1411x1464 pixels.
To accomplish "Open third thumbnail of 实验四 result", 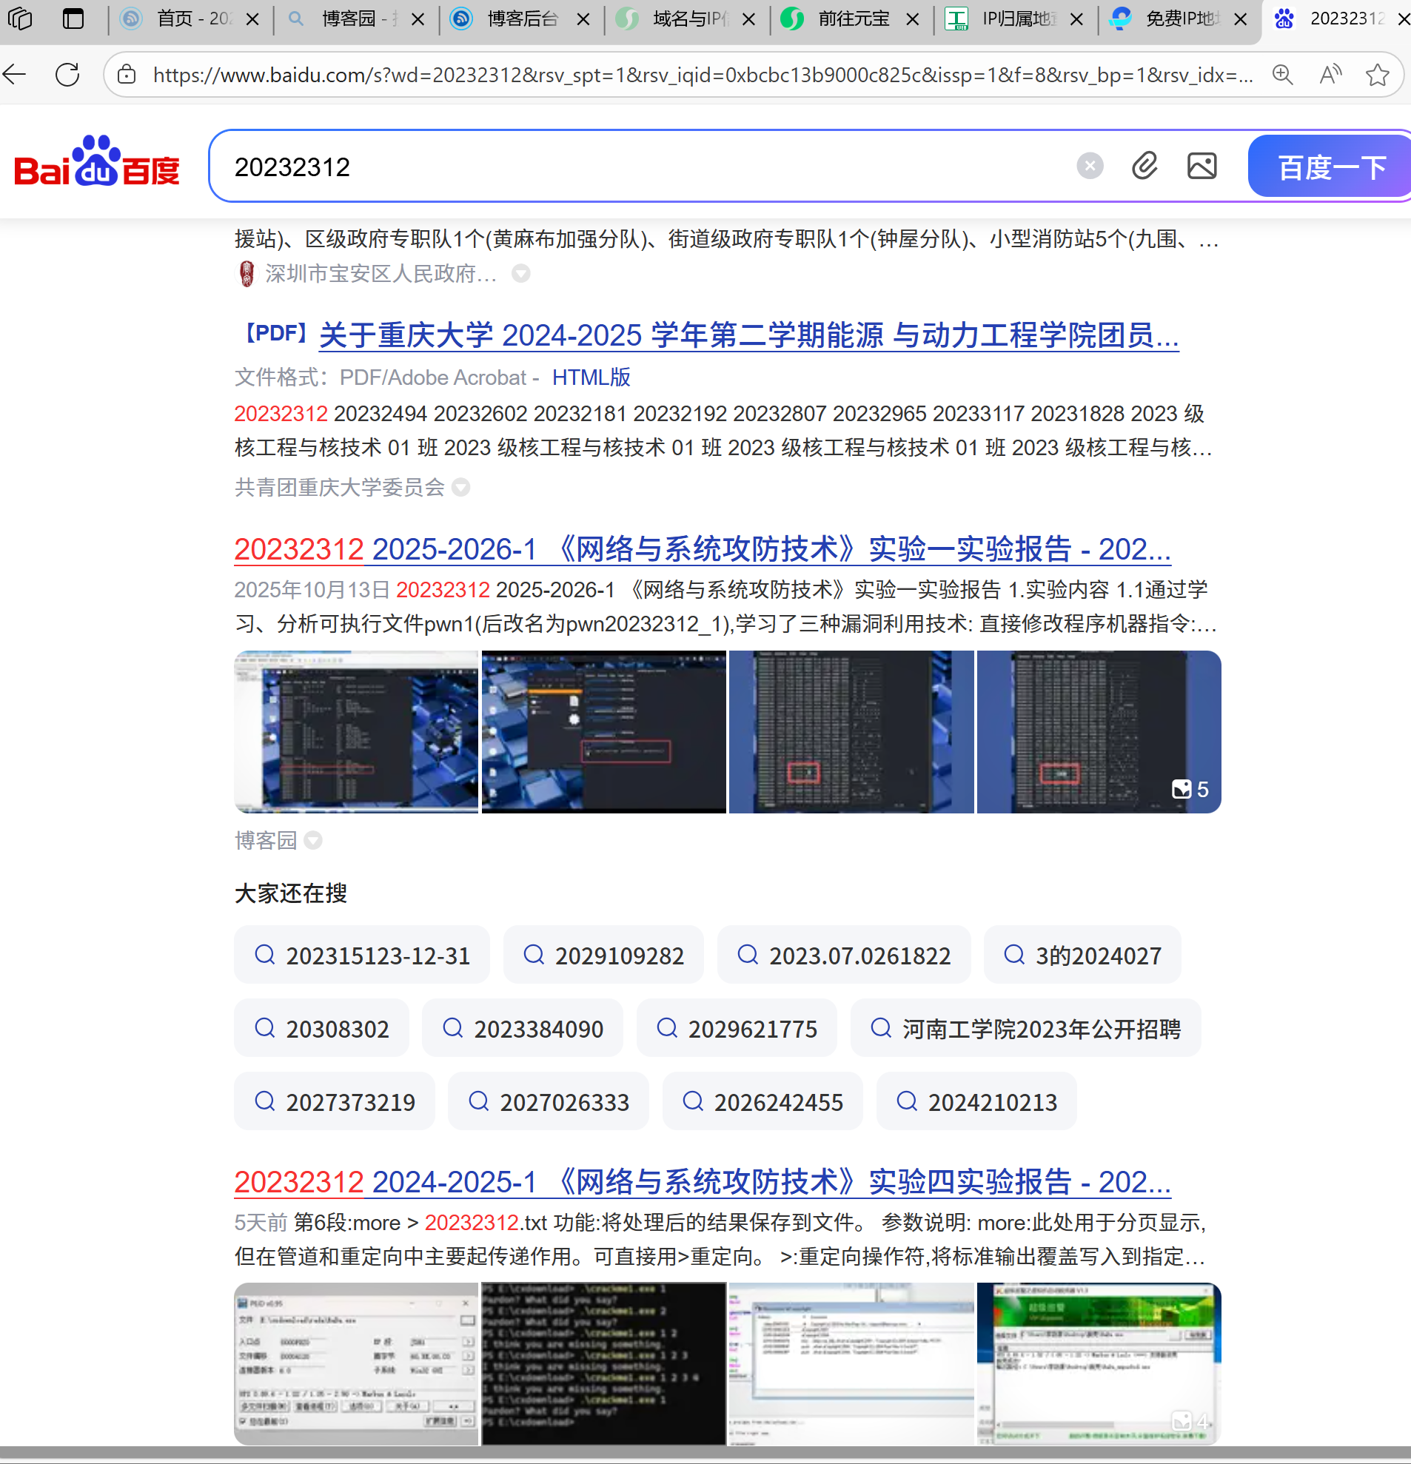I will click(851, 1364).
